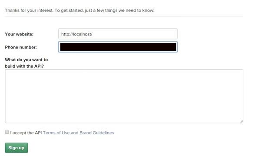Click the "Phone number:" label
Screen dimensions: 278x156
coord(21,47)
